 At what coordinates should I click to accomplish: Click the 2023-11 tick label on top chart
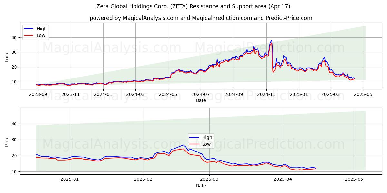[x=70, y=95]
